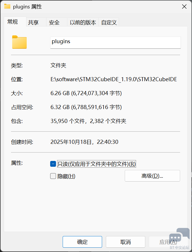Cancel the dialog with 取消
Image resolution: width=192 pixels, height=252 pixels.
coord(125,242)
